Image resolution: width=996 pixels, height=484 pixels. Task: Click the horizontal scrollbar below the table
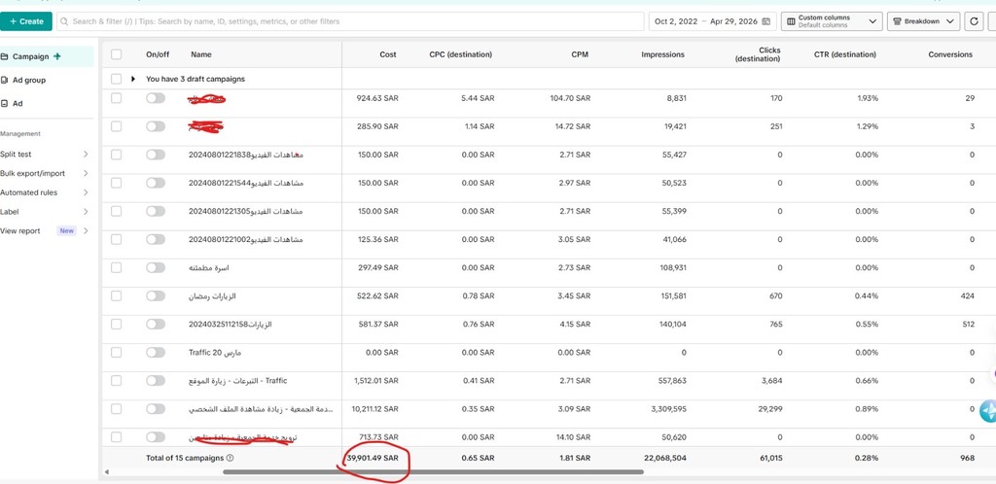(x=433, y=472)
